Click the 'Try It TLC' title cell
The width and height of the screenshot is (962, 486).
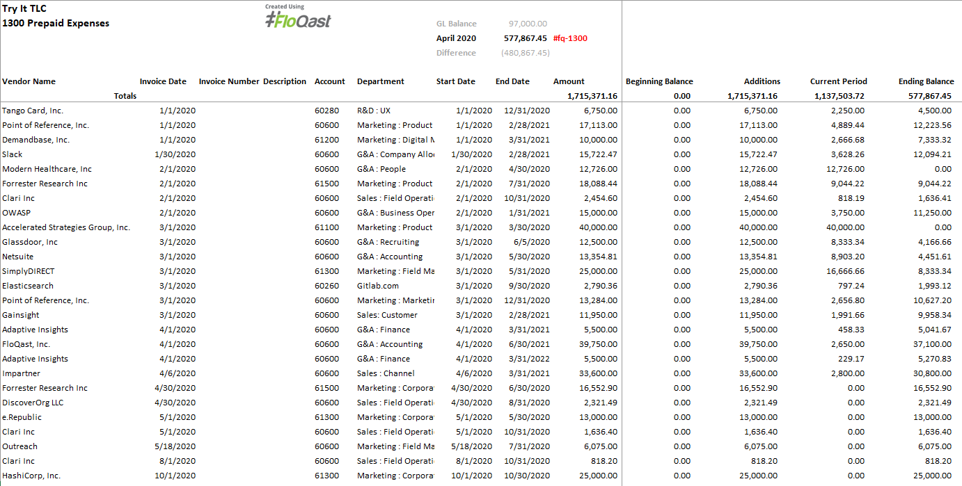24,9
